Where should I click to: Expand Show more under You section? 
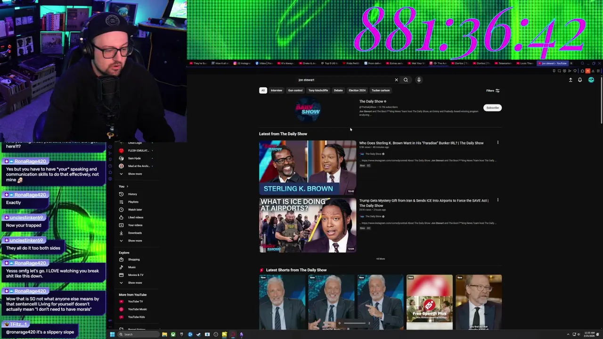[135, 241]
